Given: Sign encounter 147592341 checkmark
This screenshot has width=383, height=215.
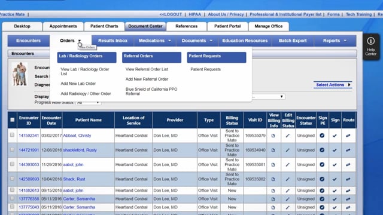Looking at the screenshot, I should click(335, 136).
